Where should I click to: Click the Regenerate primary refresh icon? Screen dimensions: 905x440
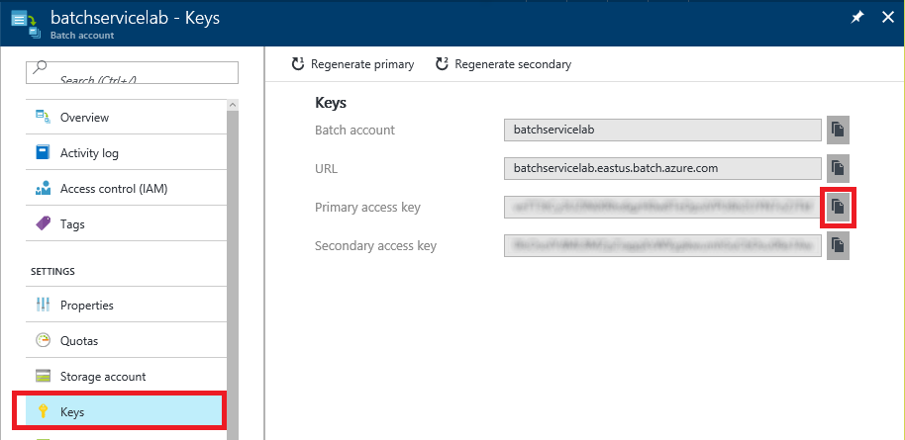(x=298, y=63)
